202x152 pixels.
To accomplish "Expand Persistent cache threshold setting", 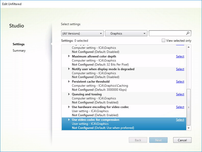I will [69, 82].
